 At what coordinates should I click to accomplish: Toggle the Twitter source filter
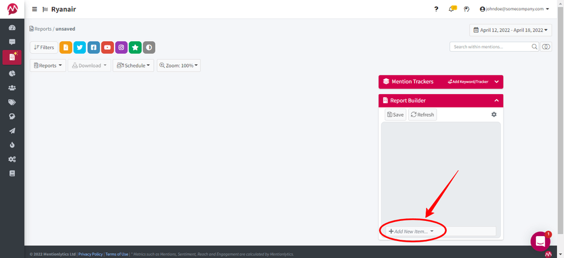coord(80,47)
